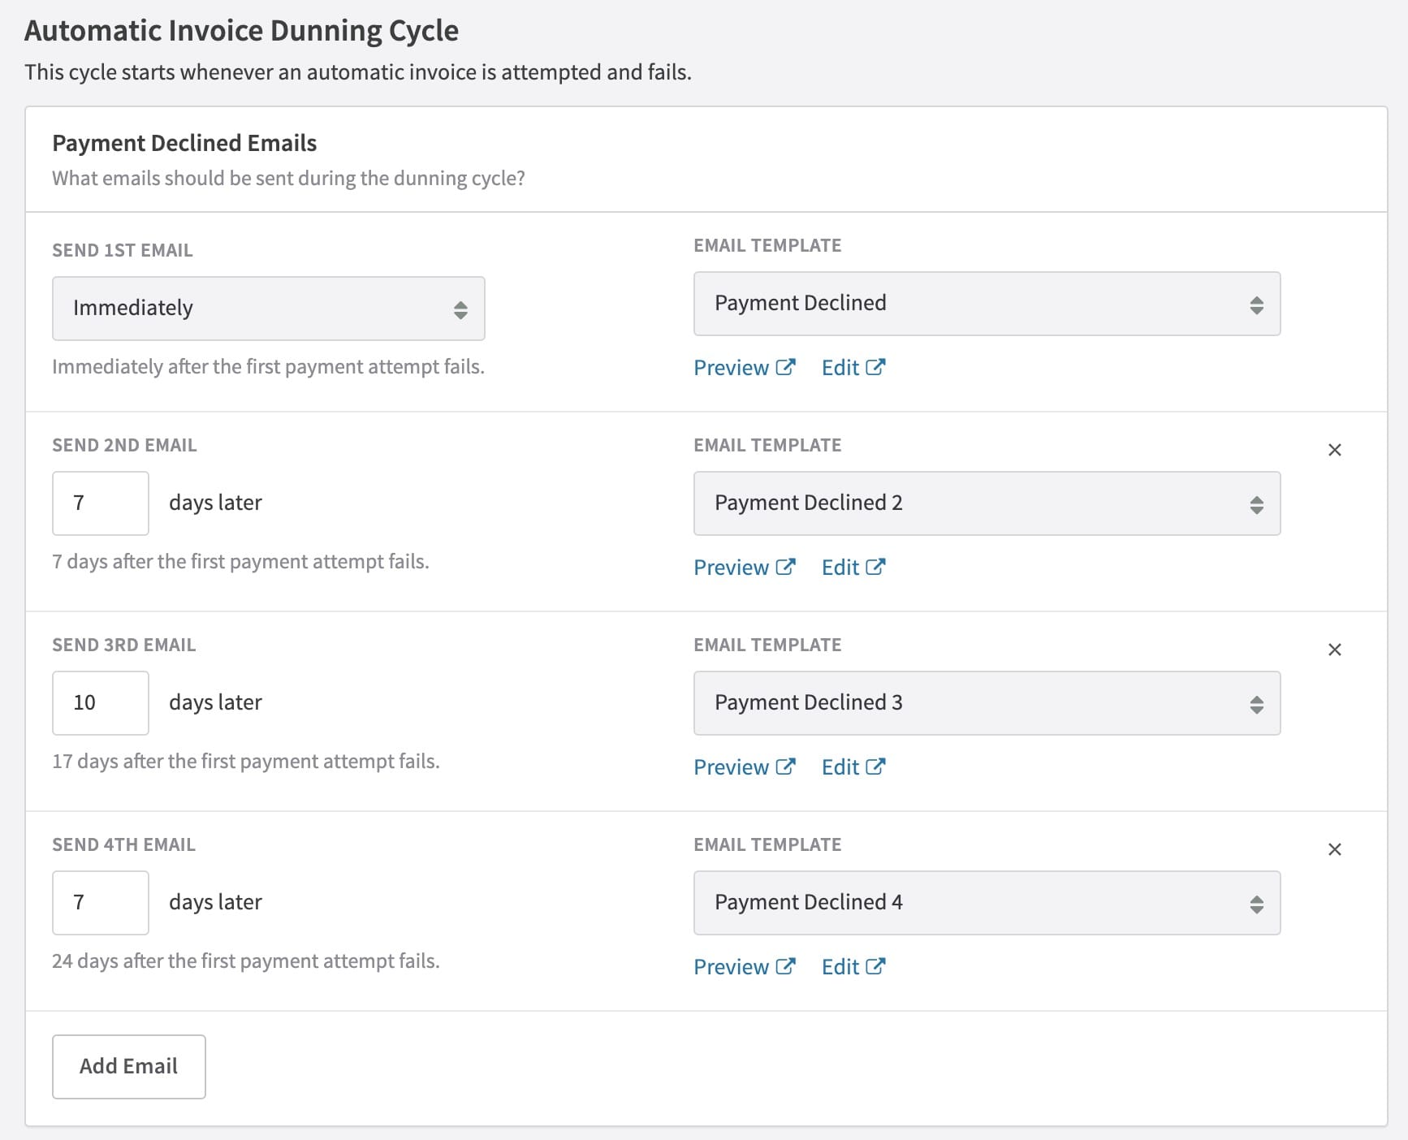The width and height of the screenshot is (1408, 1140).
Task: Delete the 4th email using X icon
Action: click(x=1334, y=849)
